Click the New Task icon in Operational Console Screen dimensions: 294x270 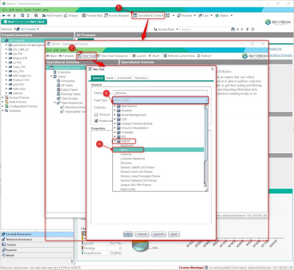click(x=80, y=56)
